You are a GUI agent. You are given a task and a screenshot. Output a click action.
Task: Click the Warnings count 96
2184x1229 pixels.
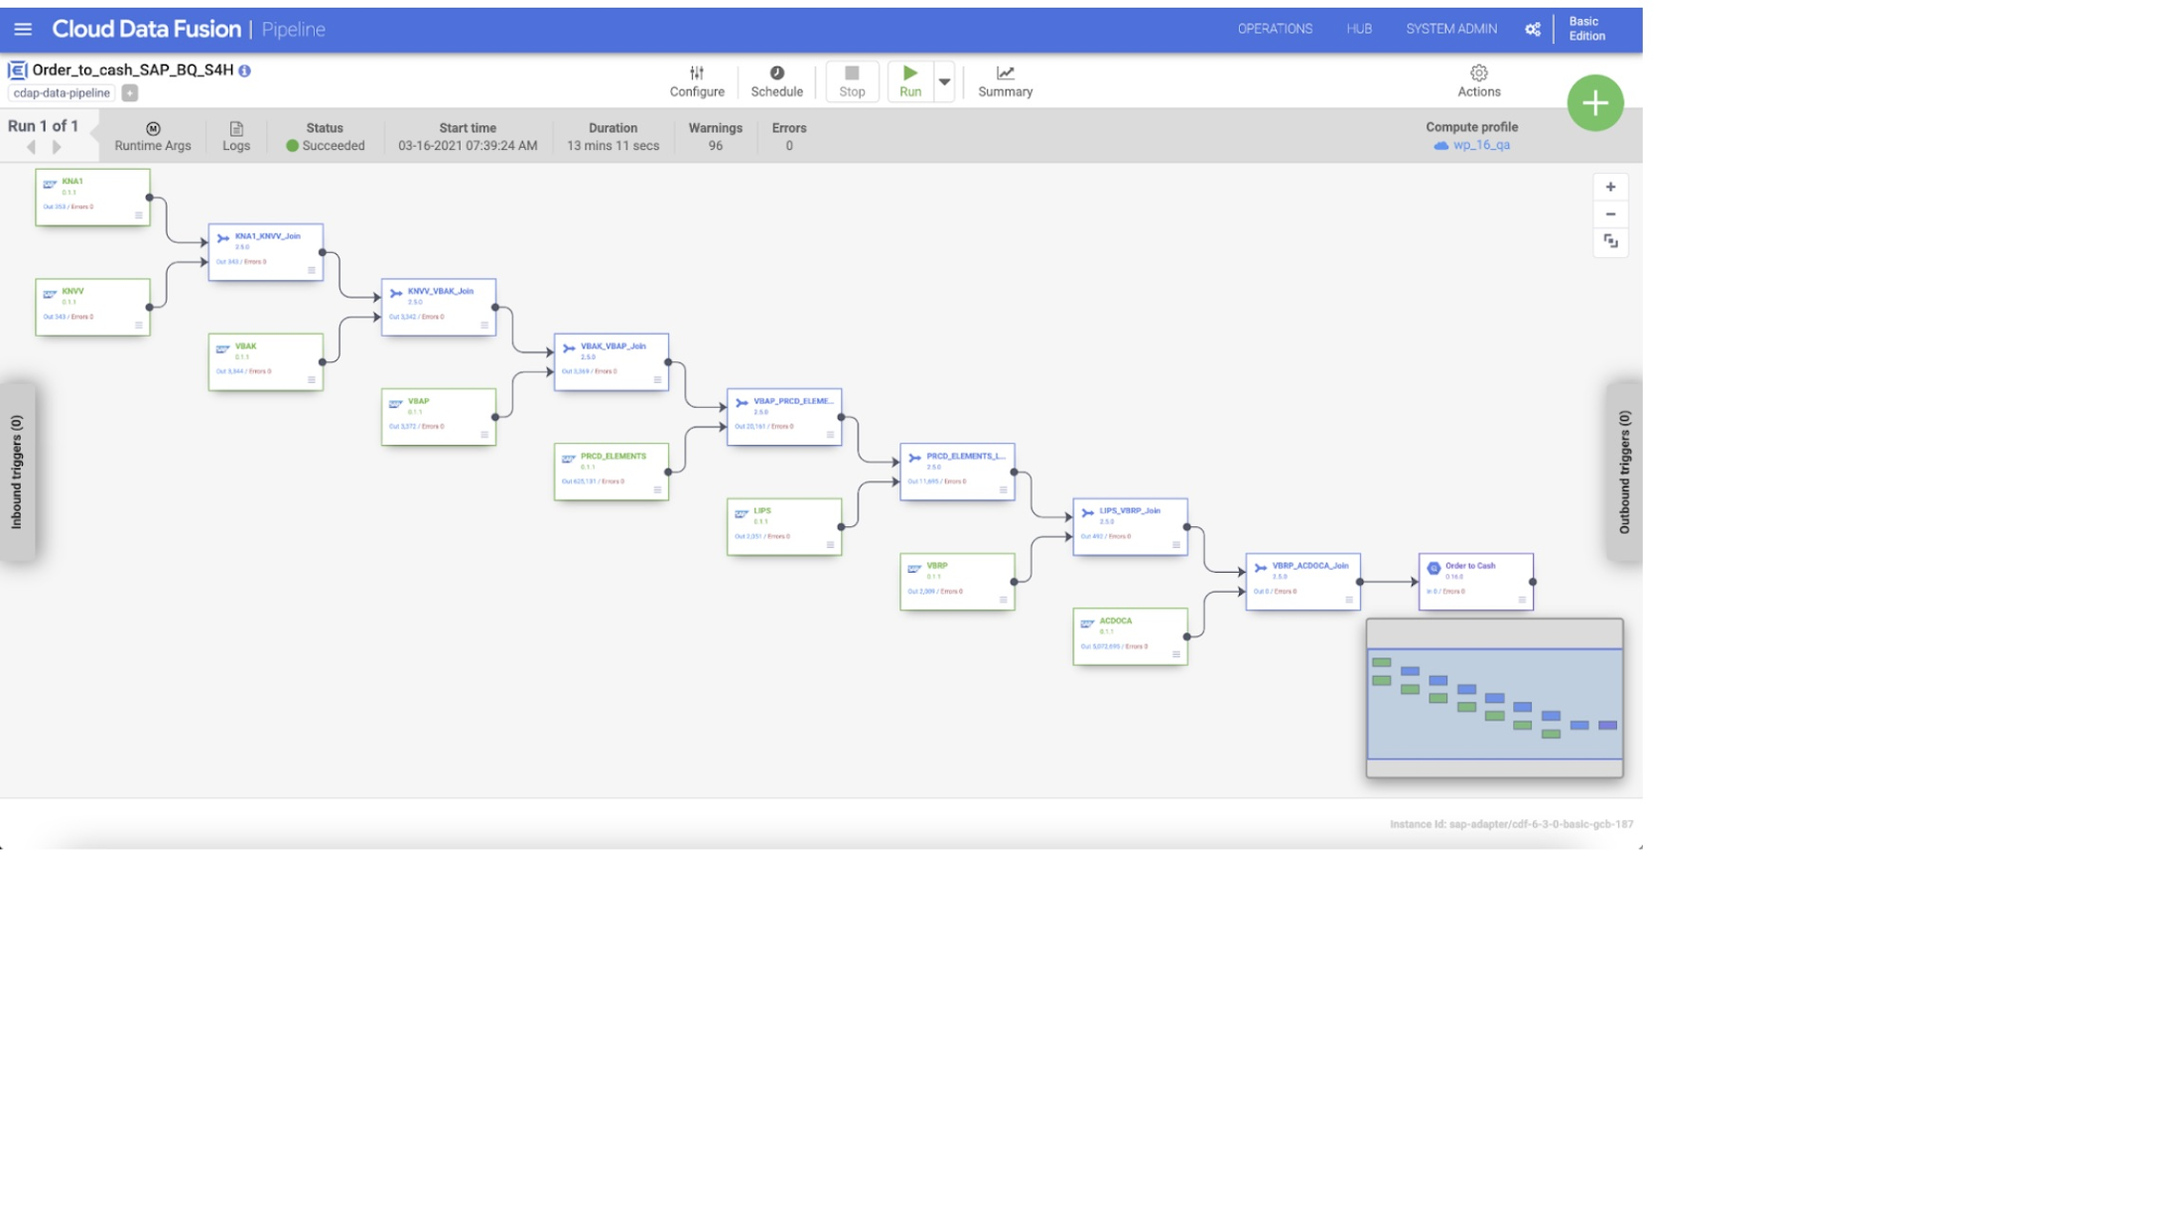point(715,146)
